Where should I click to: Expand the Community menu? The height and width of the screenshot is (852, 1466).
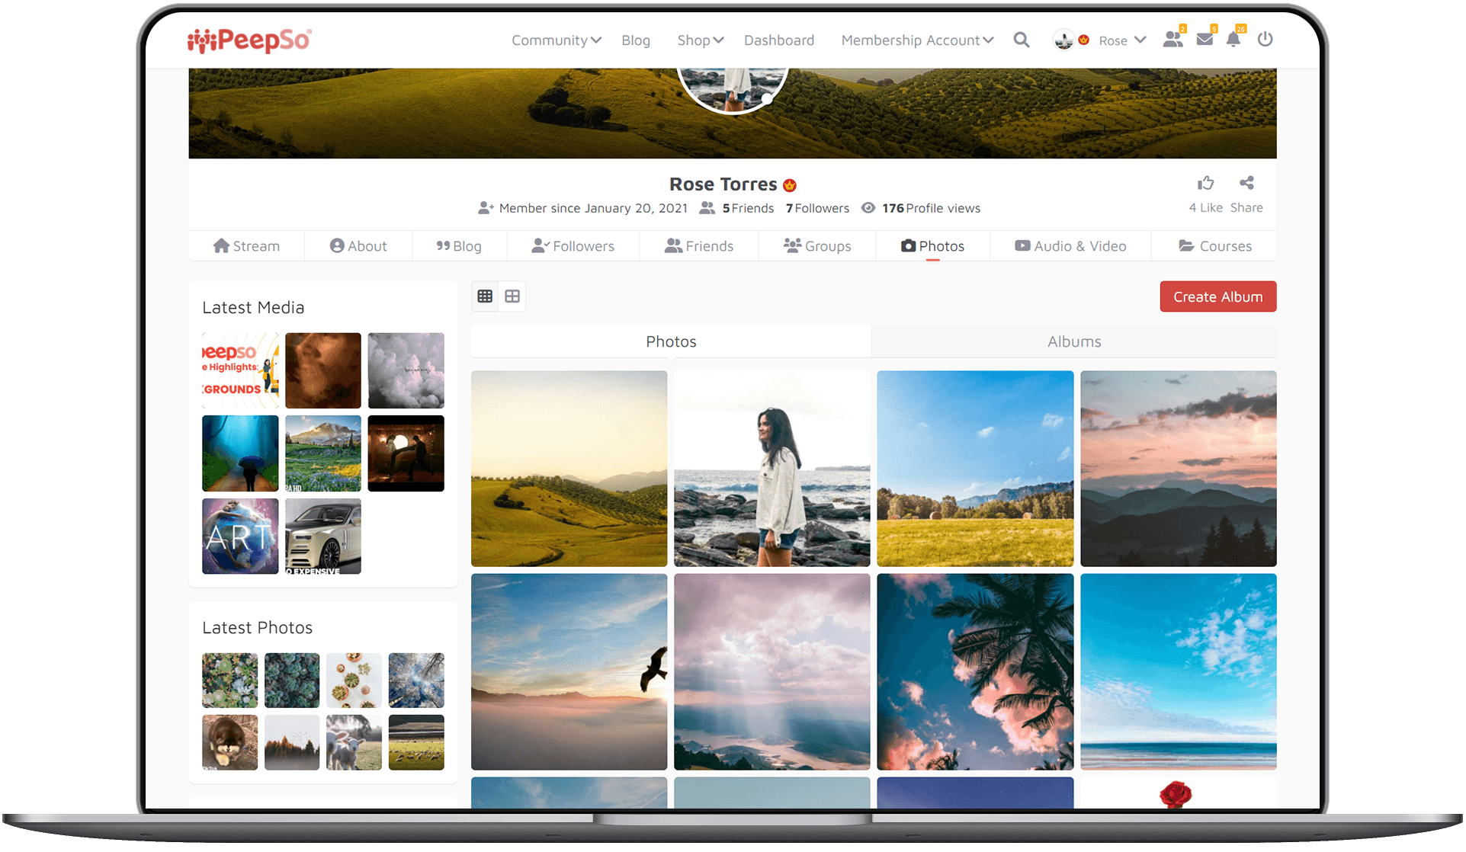coord(557,40)
